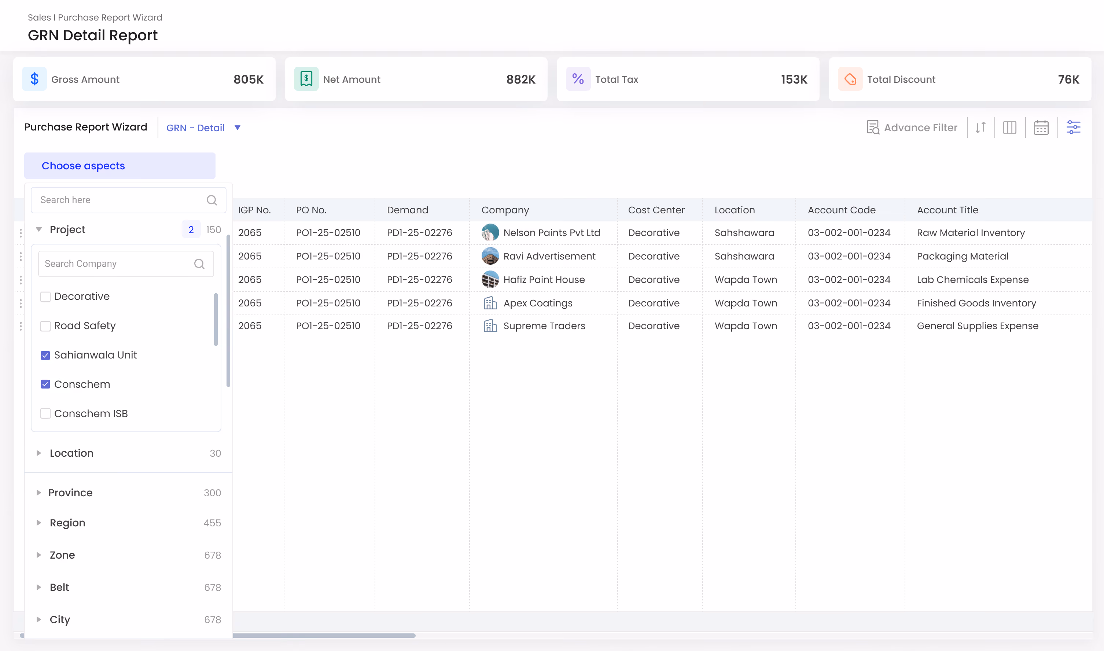
Task: Click the sort arrows icon
Action: point(981,128)
